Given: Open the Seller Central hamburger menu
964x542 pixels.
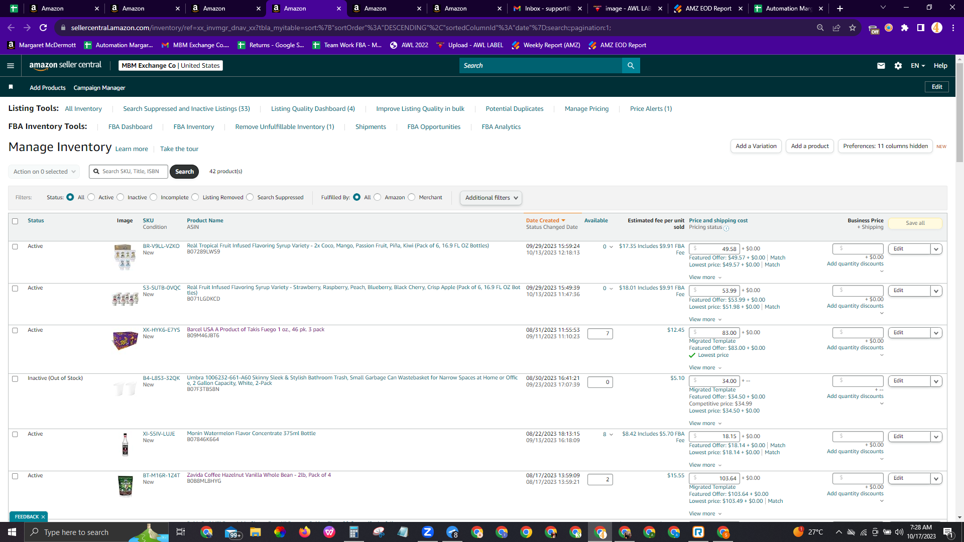Looking at the screenshot, I should point(11,66).
